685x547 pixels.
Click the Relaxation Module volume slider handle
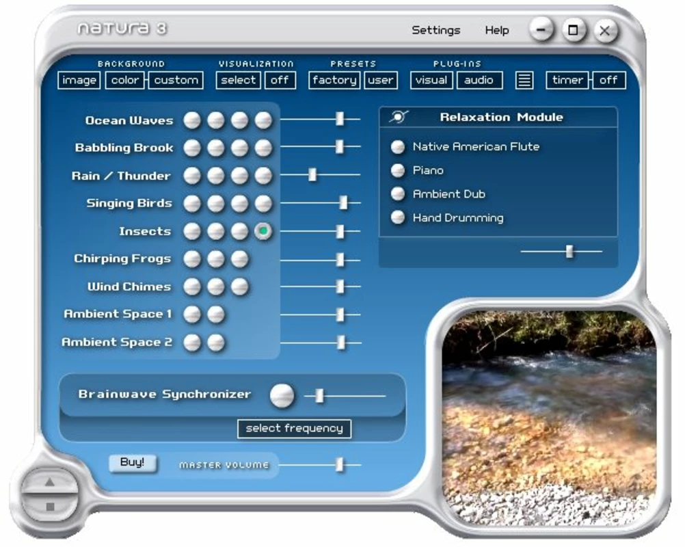569,251
